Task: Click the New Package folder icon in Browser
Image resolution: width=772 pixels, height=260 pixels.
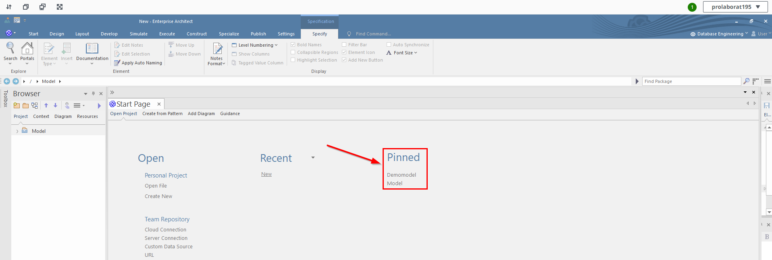Action: 25,105
